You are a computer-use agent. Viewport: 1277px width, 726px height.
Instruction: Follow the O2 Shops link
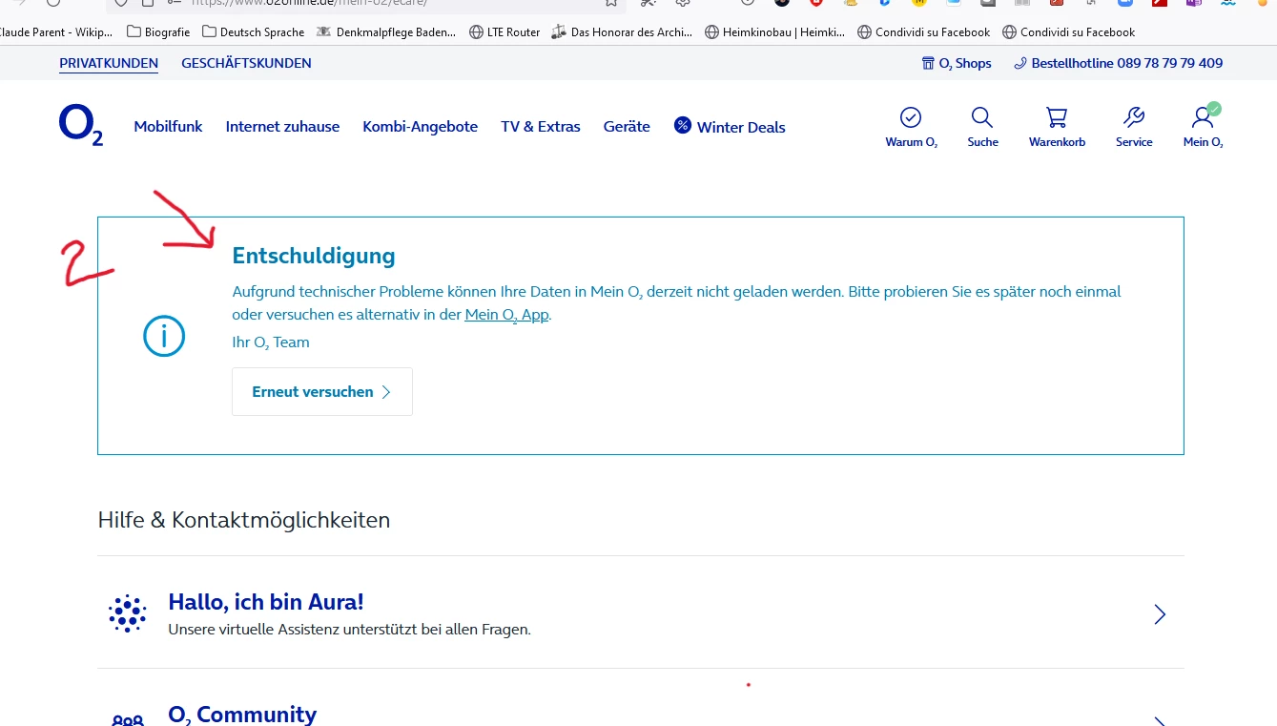[x=957, y=63]
